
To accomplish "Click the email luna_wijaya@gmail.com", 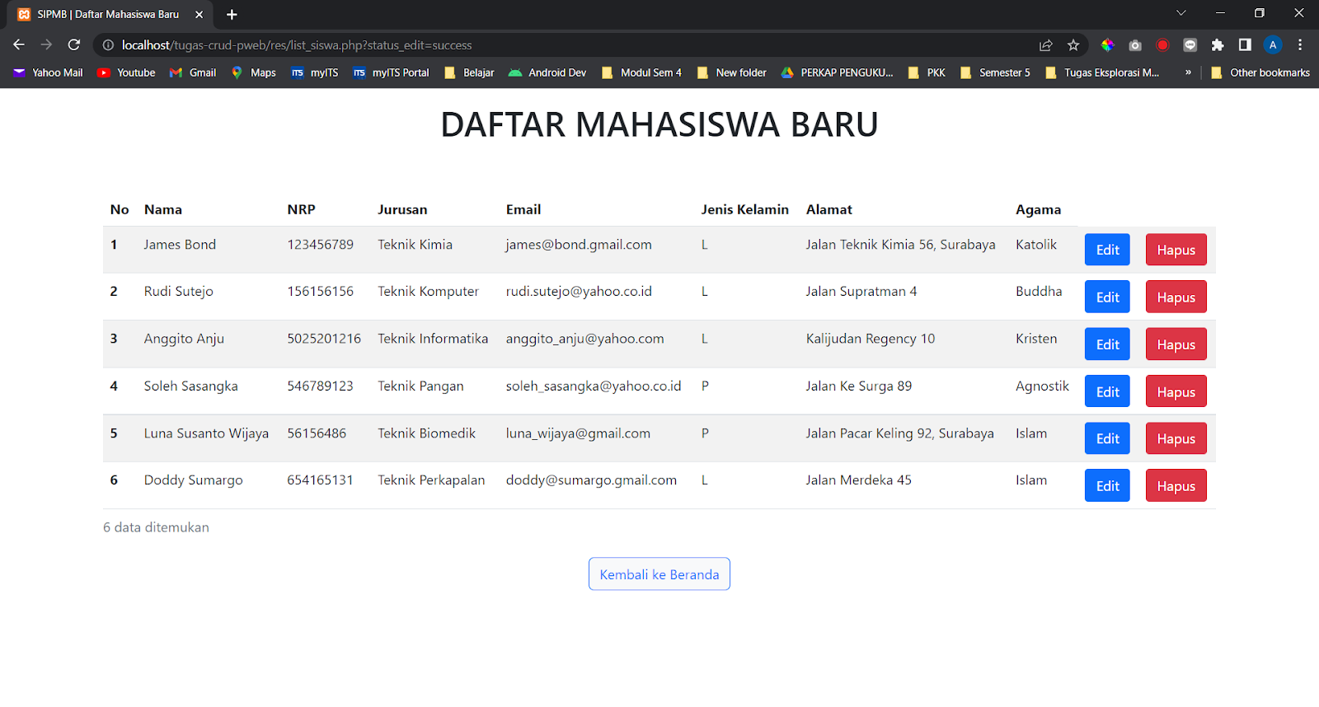I will click(578, 433).
